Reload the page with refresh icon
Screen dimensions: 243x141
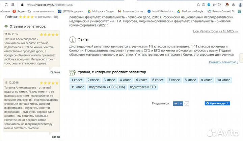click(6, 5)
